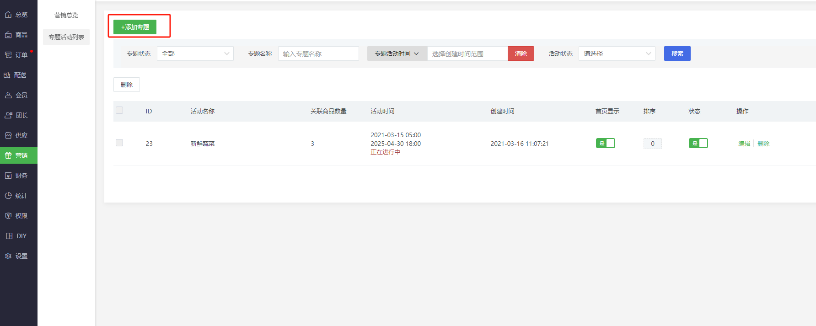The height and width of the screenshot is (326, 816).
Task: Open the 订单 orders sidebar icon
Action: [x=8, y=55]
